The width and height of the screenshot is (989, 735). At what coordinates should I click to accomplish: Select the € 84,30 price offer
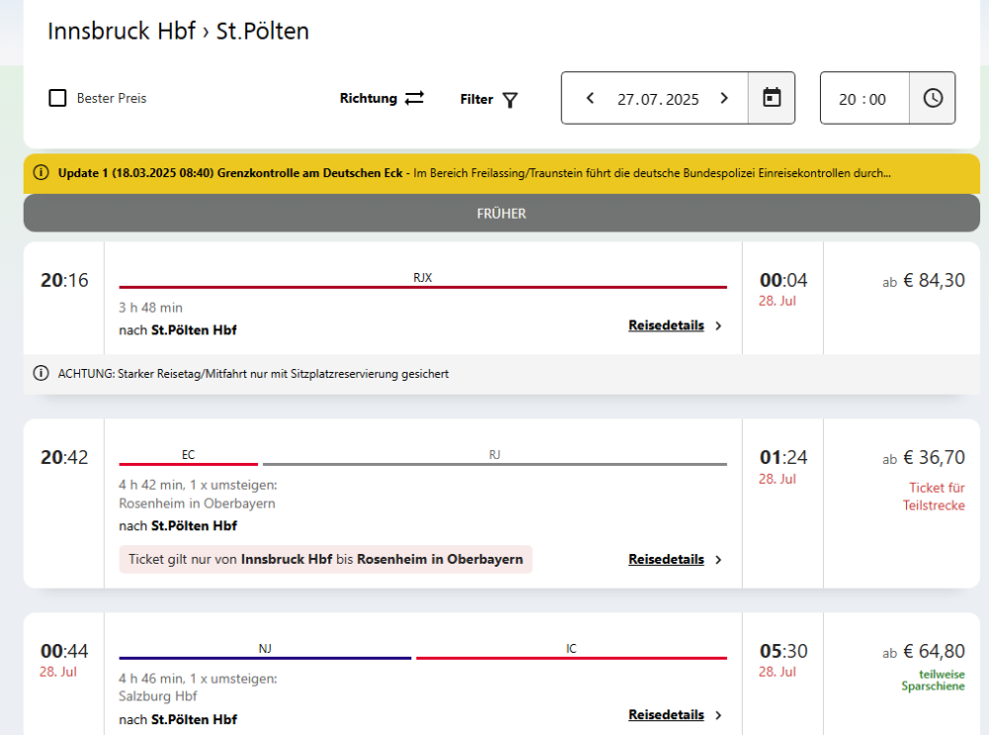[x=923, y=281]
